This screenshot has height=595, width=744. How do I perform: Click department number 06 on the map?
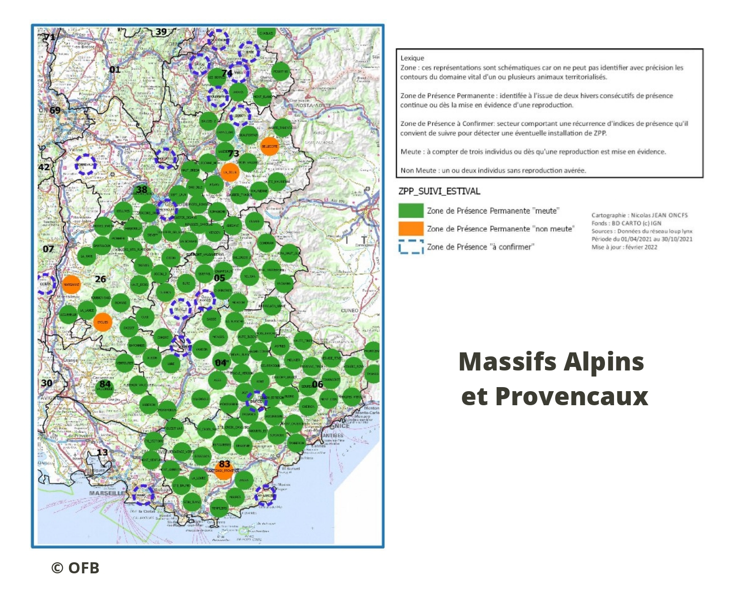(317, 384)
